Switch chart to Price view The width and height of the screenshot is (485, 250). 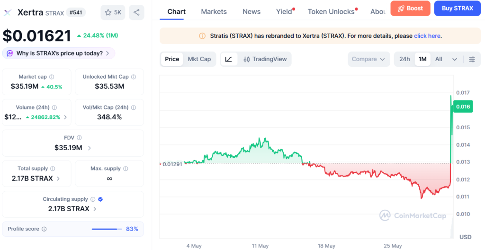click(172, 59)
